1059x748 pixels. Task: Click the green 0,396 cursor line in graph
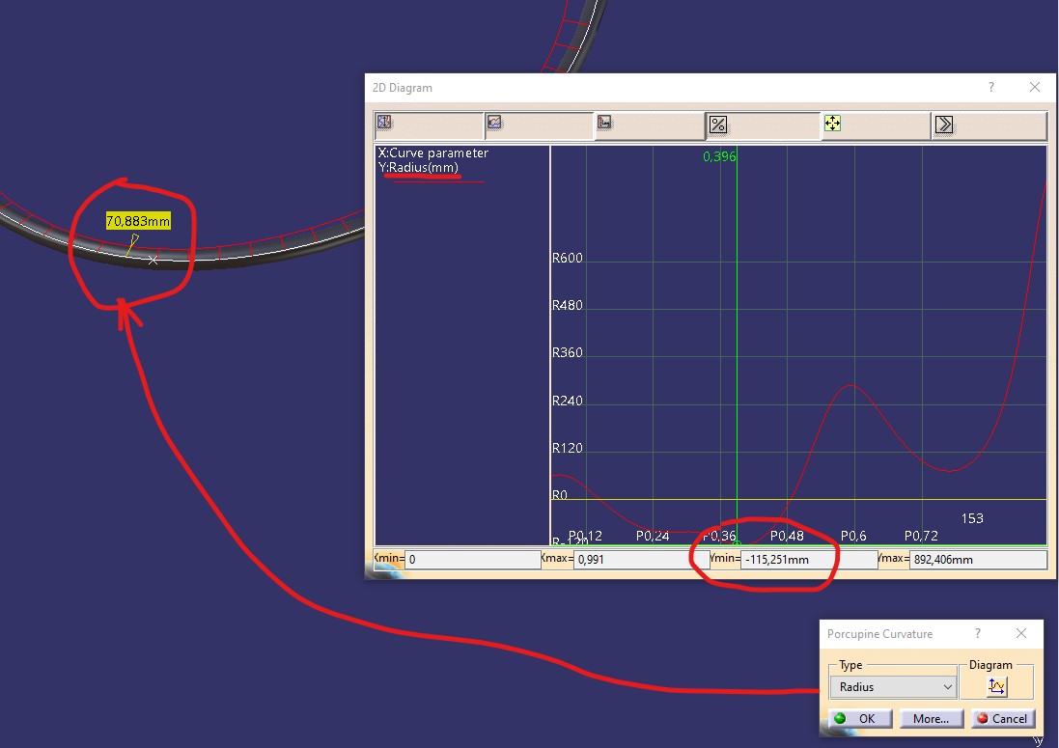(737, 338)
